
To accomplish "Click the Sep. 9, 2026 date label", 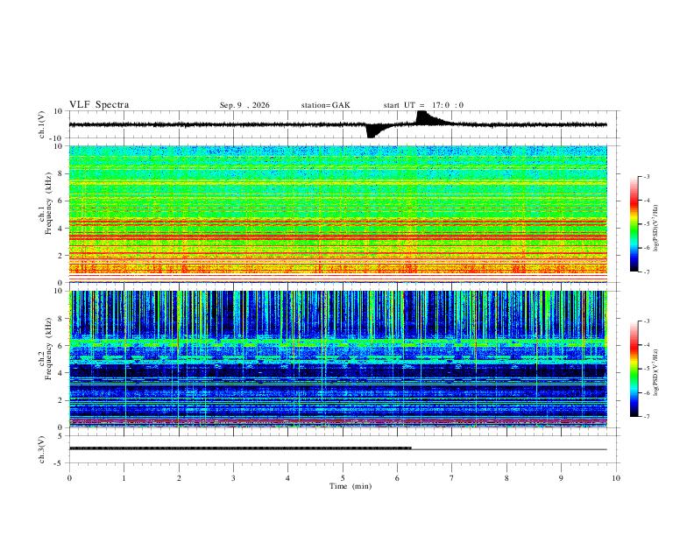I will 244,105.
